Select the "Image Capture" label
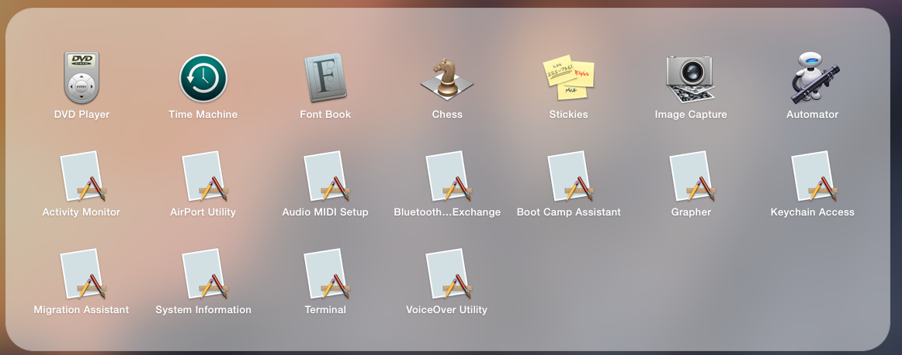 click(x=691, y=114)
